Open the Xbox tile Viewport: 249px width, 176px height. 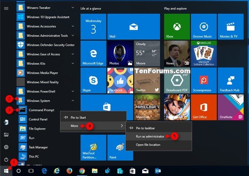point(177,27)
